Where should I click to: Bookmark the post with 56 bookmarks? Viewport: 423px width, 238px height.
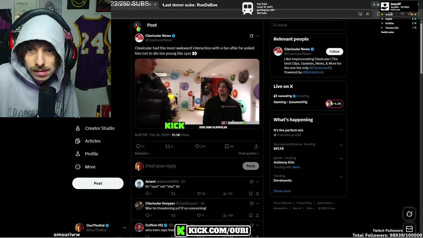[x=229, y=146]
